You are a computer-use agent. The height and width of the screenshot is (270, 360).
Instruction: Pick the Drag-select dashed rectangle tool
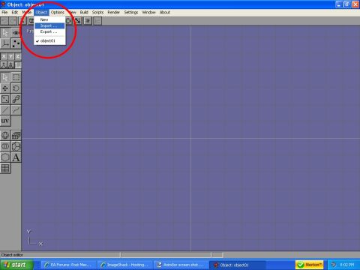16,77
